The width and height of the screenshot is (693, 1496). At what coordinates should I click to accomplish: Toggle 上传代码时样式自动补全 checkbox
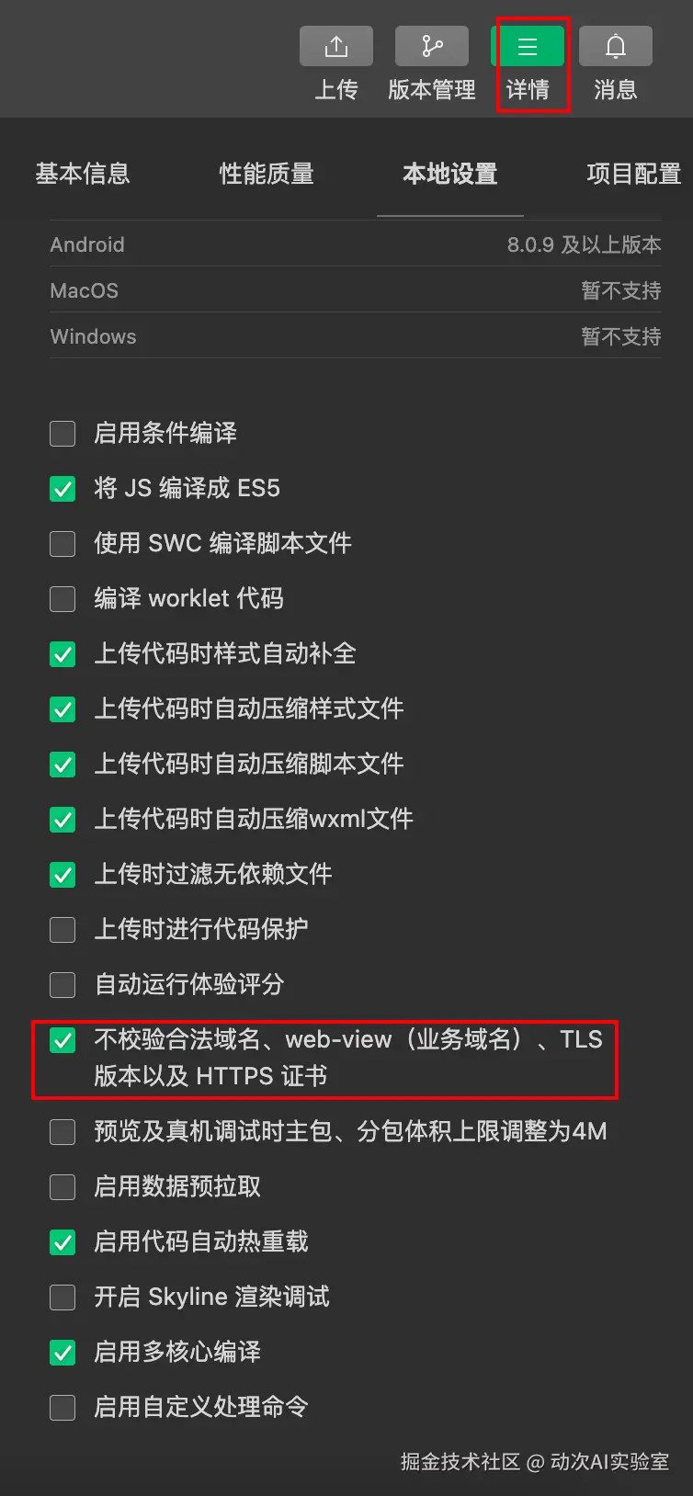[62, 653]
